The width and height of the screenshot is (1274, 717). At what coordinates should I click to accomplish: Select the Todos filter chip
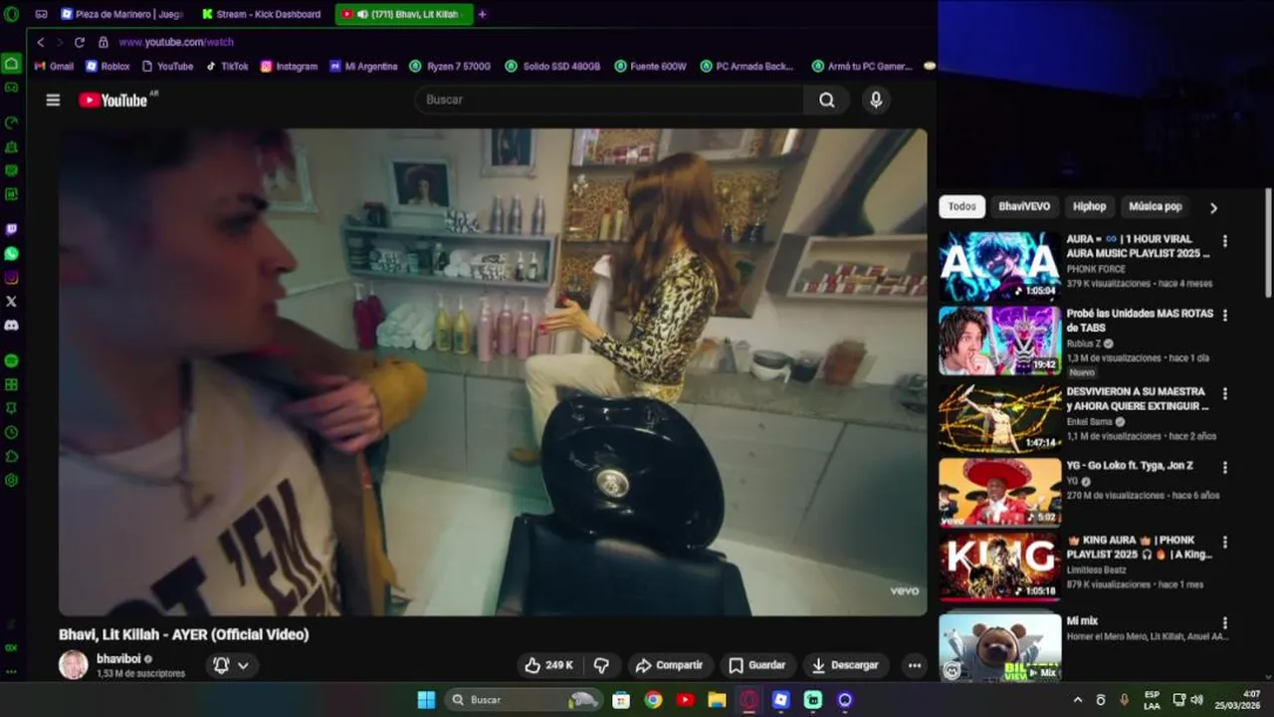click(x=961, y=206)
